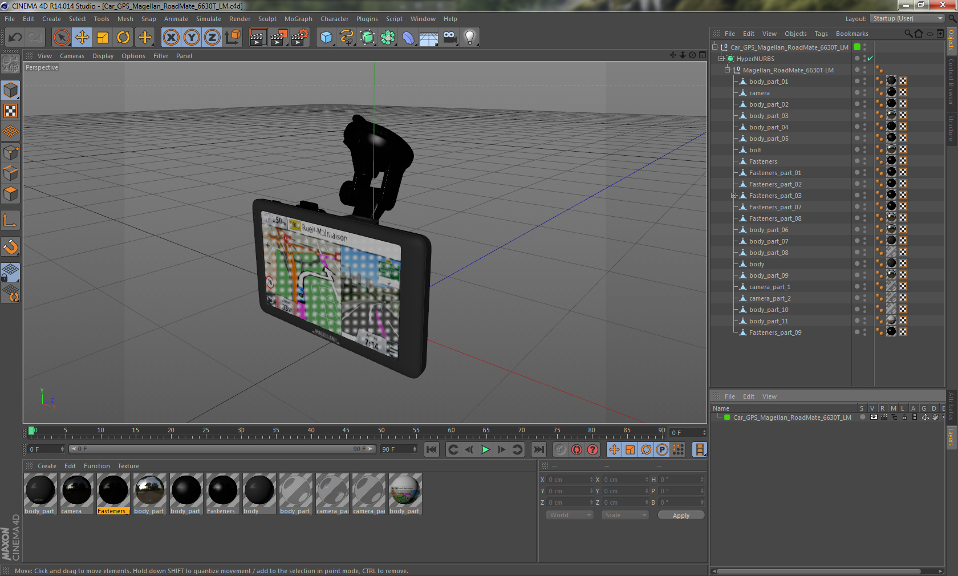Click record active objects button

(561, 449)
